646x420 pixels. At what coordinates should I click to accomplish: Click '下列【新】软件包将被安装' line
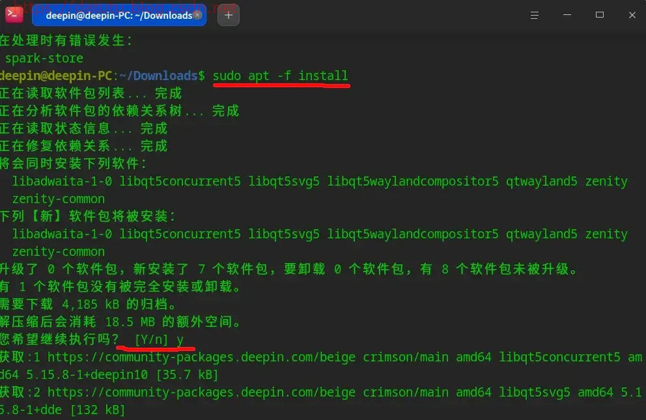pos(88,216)
